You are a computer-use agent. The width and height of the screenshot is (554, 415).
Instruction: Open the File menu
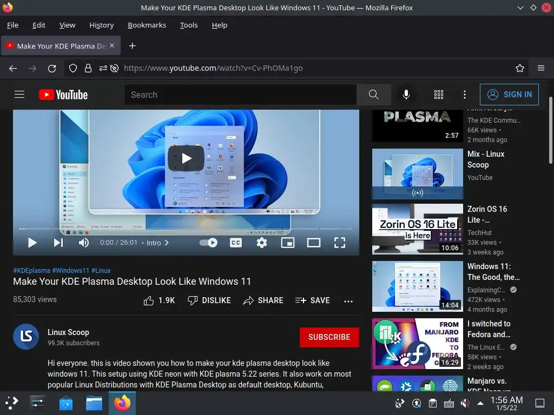pos(13,25)
